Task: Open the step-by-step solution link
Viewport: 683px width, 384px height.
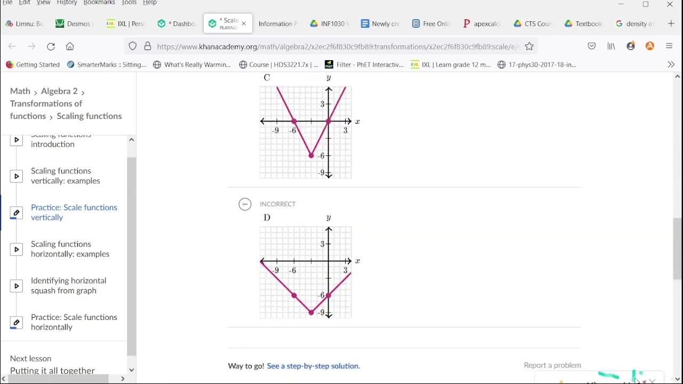Action: pyautogui.click(x=313, y=366)
